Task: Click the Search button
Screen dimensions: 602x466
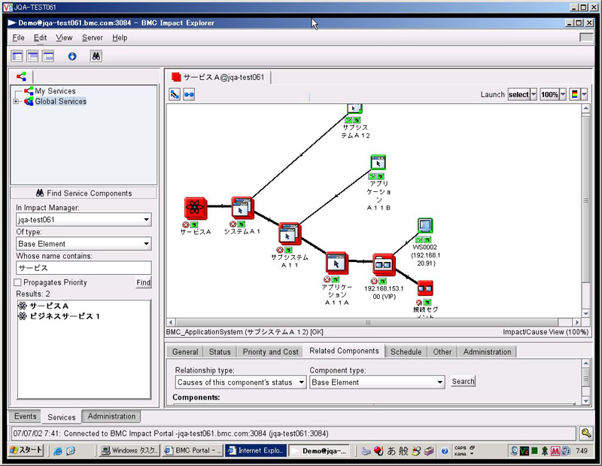Action: click(x=463, y=382)
